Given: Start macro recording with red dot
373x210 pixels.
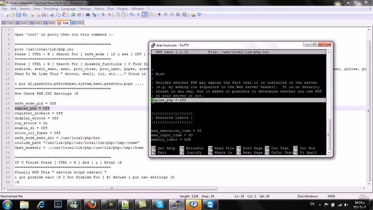Looking at the screenshot, I should 159,15.
